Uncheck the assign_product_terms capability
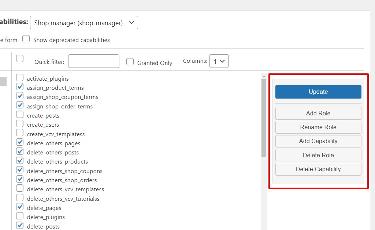Screen dimensions: 375x230 (20, 87)
